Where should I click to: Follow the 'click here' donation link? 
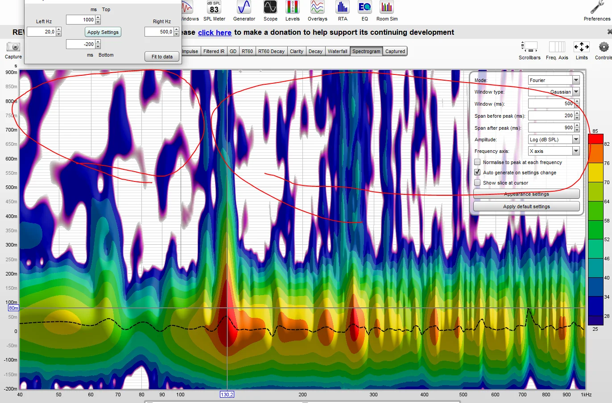(x=215, y=33)
